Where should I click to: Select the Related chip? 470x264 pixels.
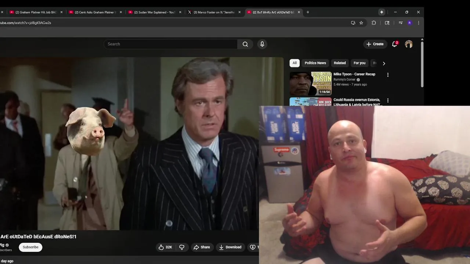[x=340, y=63]
